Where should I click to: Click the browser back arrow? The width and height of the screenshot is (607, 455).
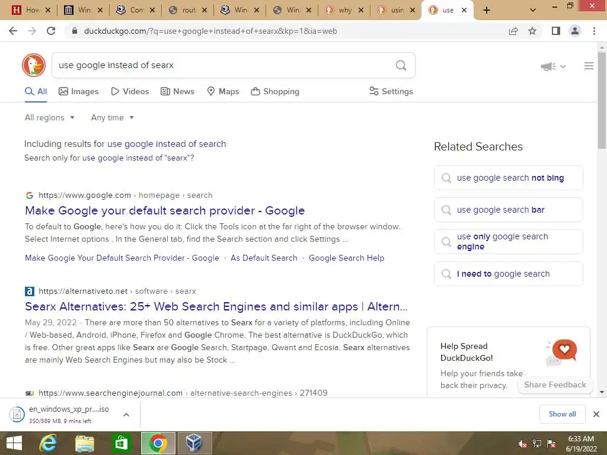tap(13, 31)
